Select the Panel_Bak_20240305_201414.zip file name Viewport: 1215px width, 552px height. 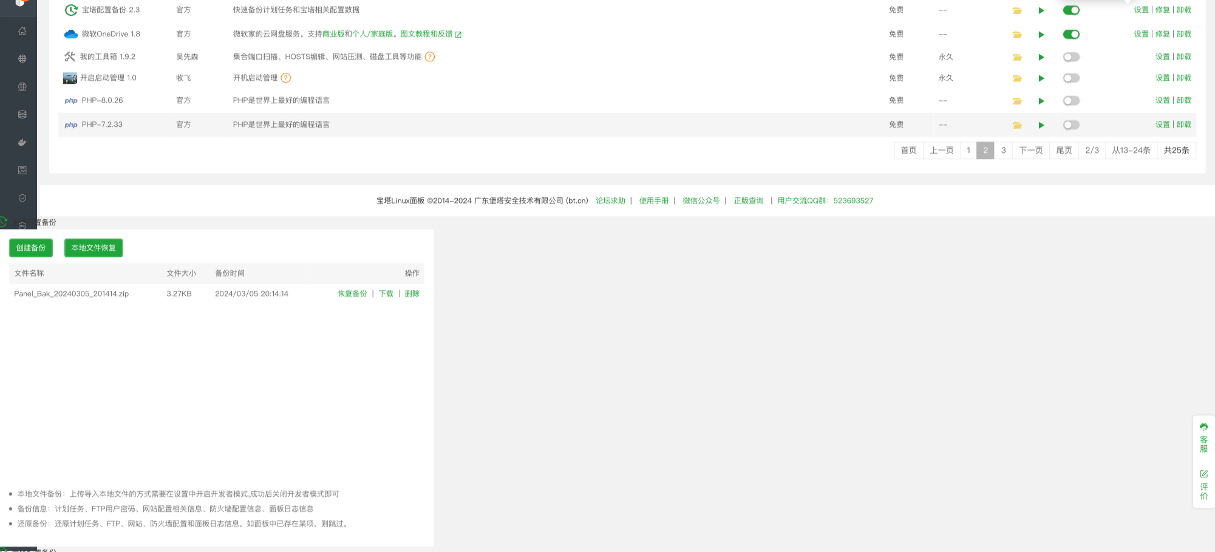[72, 294]
